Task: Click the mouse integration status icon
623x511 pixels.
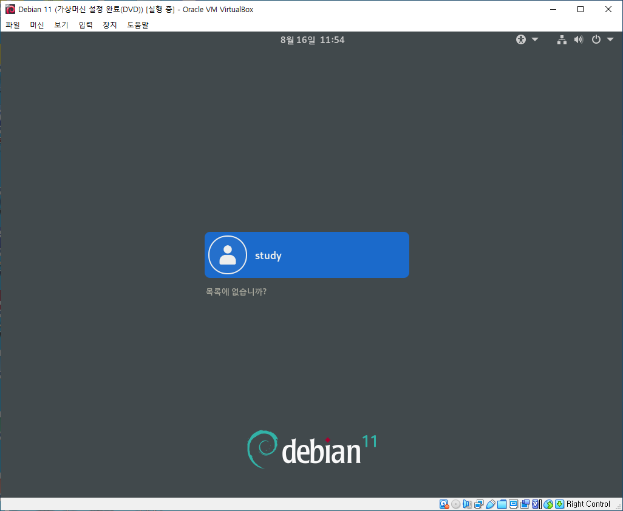Action: pyautogui.click(x=548, y=504)
